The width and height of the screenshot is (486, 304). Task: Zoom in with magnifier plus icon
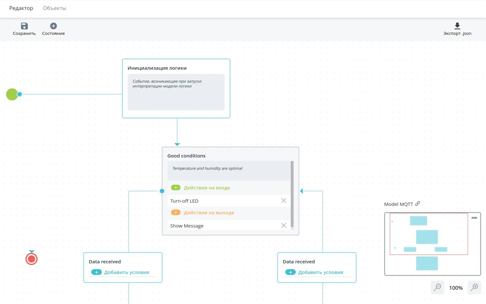[474, 287]
